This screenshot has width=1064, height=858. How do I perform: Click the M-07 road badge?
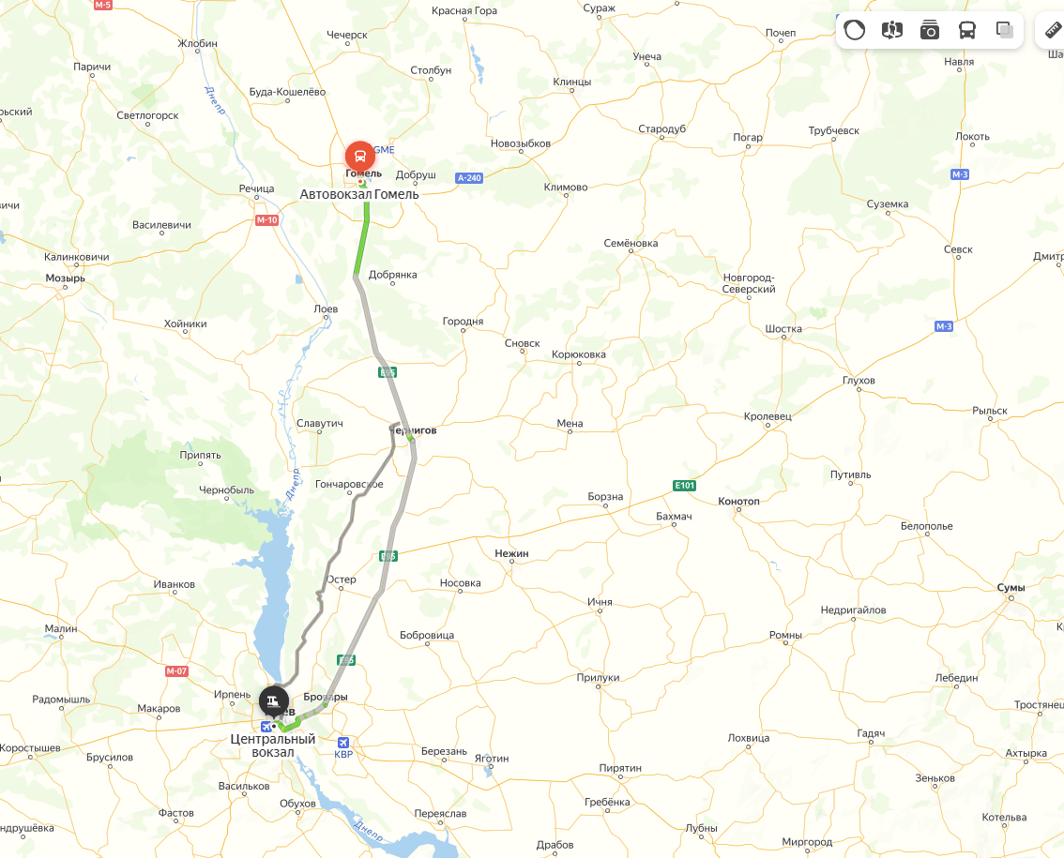176,670
